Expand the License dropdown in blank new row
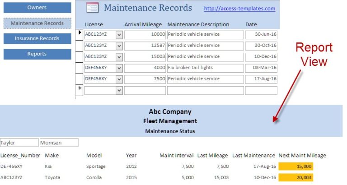The width and height of the screenshot is (347, 185). (x=119, y=90)
